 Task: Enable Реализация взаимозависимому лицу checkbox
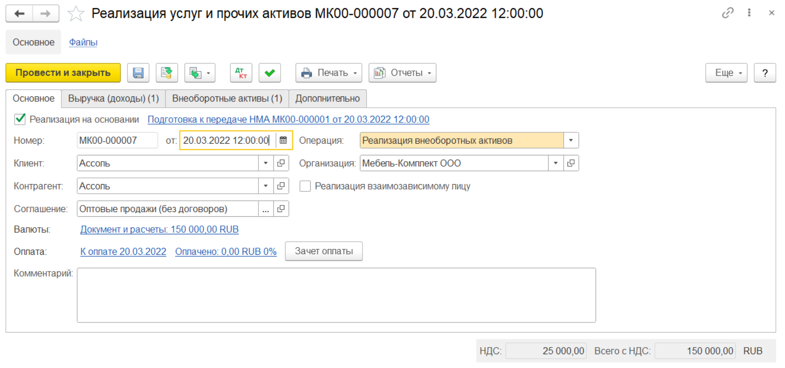tap(305, 186)
